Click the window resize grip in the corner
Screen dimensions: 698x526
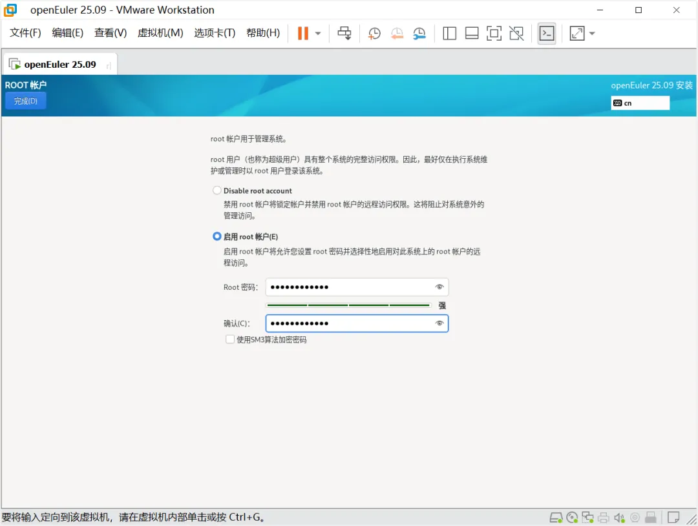click(692, 519)
